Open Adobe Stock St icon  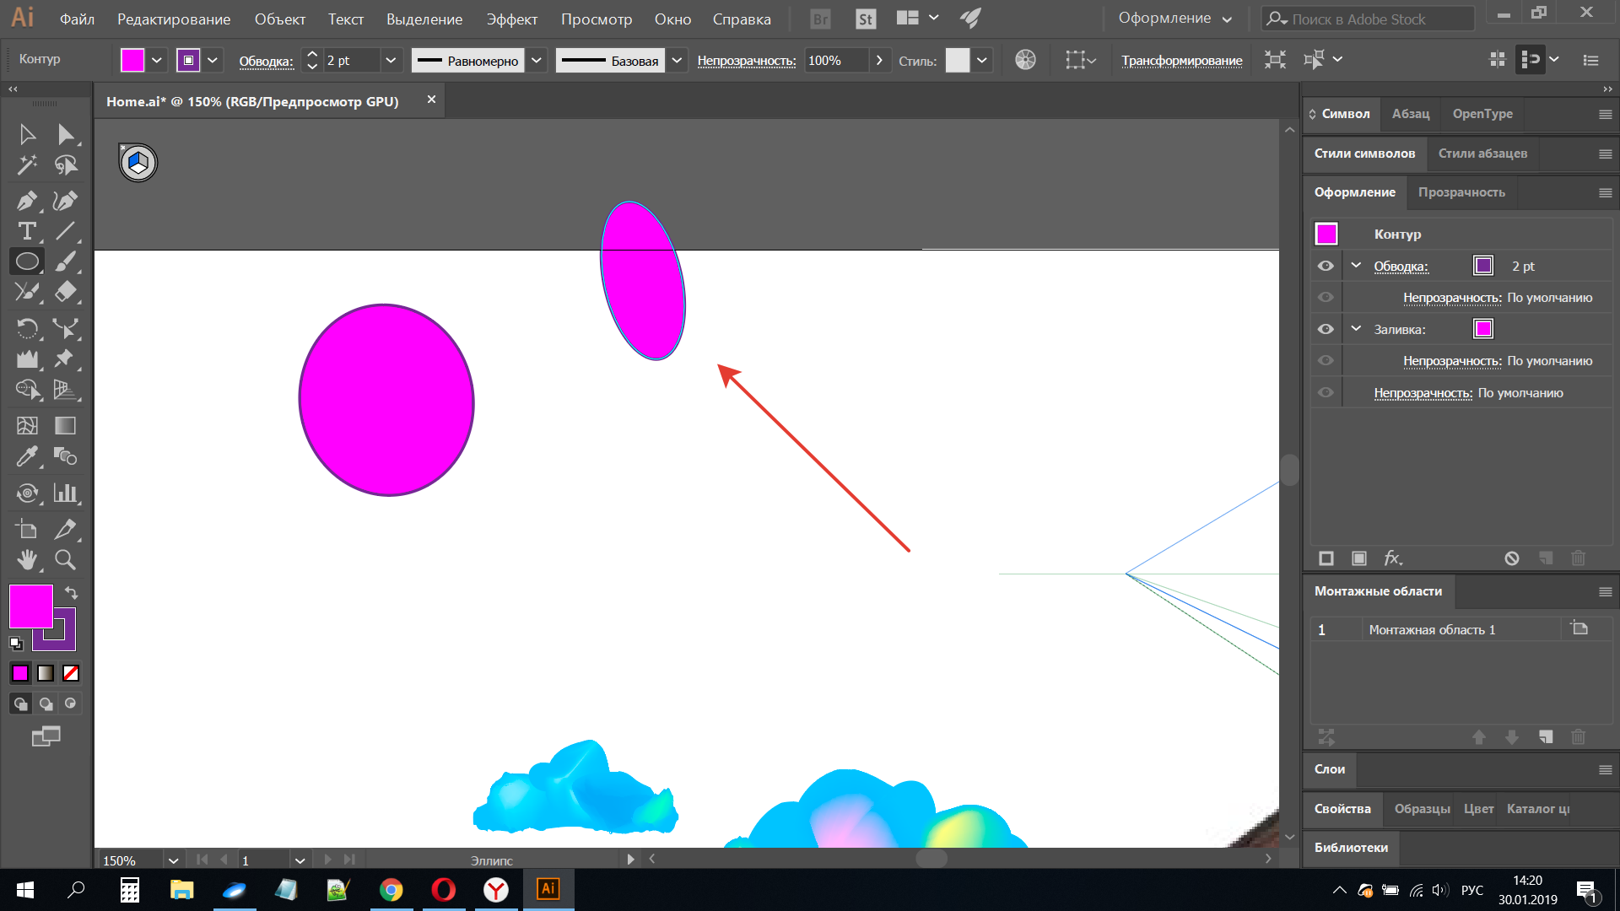(865, 19)
